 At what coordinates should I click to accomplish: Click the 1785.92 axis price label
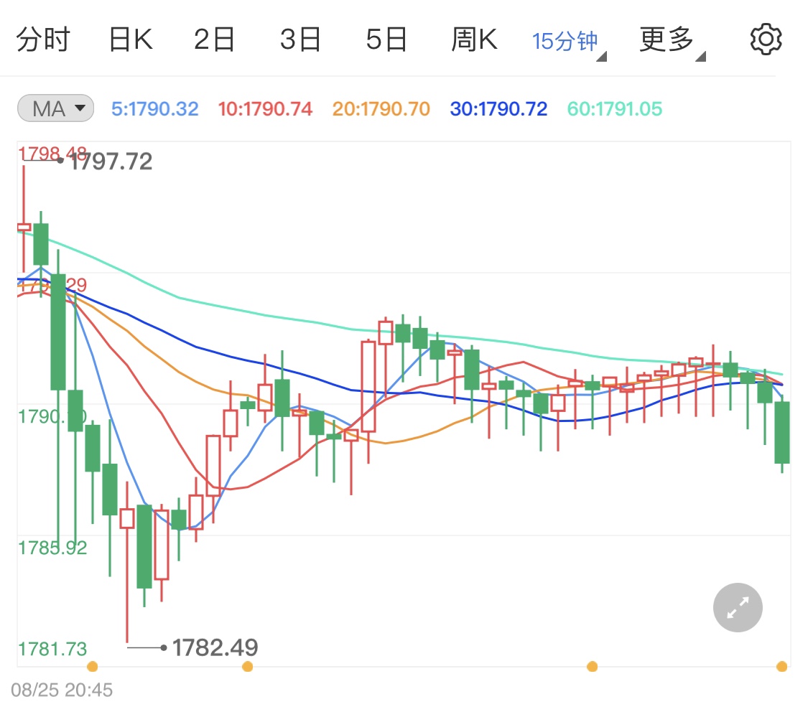pyautogui.click(x=52, y=548)
